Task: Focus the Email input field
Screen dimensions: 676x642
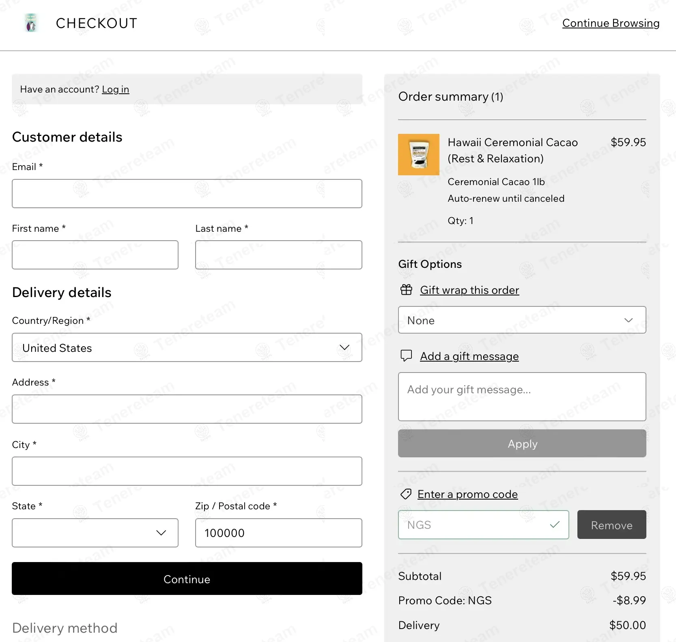Action: [x=187, y=194]
